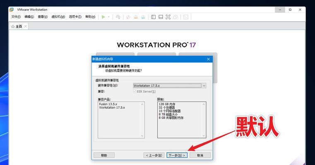Click the 8 TB 磁盘大小 limit entry

[x=168, y=114]
